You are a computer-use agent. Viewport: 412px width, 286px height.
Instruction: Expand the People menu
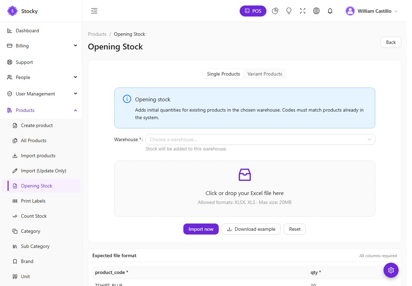pos(41,77)
